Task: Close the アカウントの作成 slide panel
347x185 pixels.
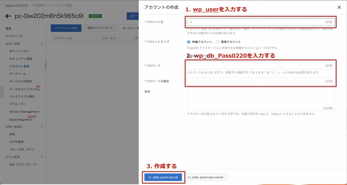Action: click(339, 7)
